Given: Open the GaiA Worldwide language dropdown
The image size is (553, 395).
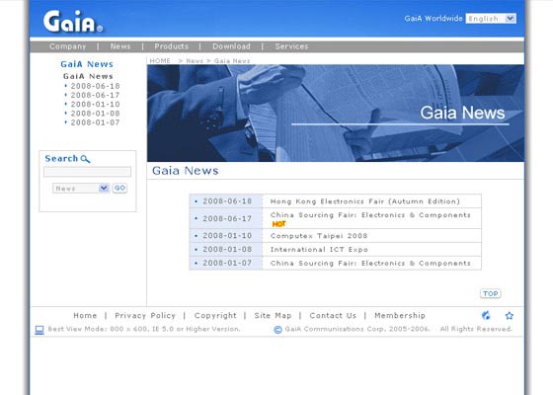Looking at the screenshot, I should [x=491, y=19].
